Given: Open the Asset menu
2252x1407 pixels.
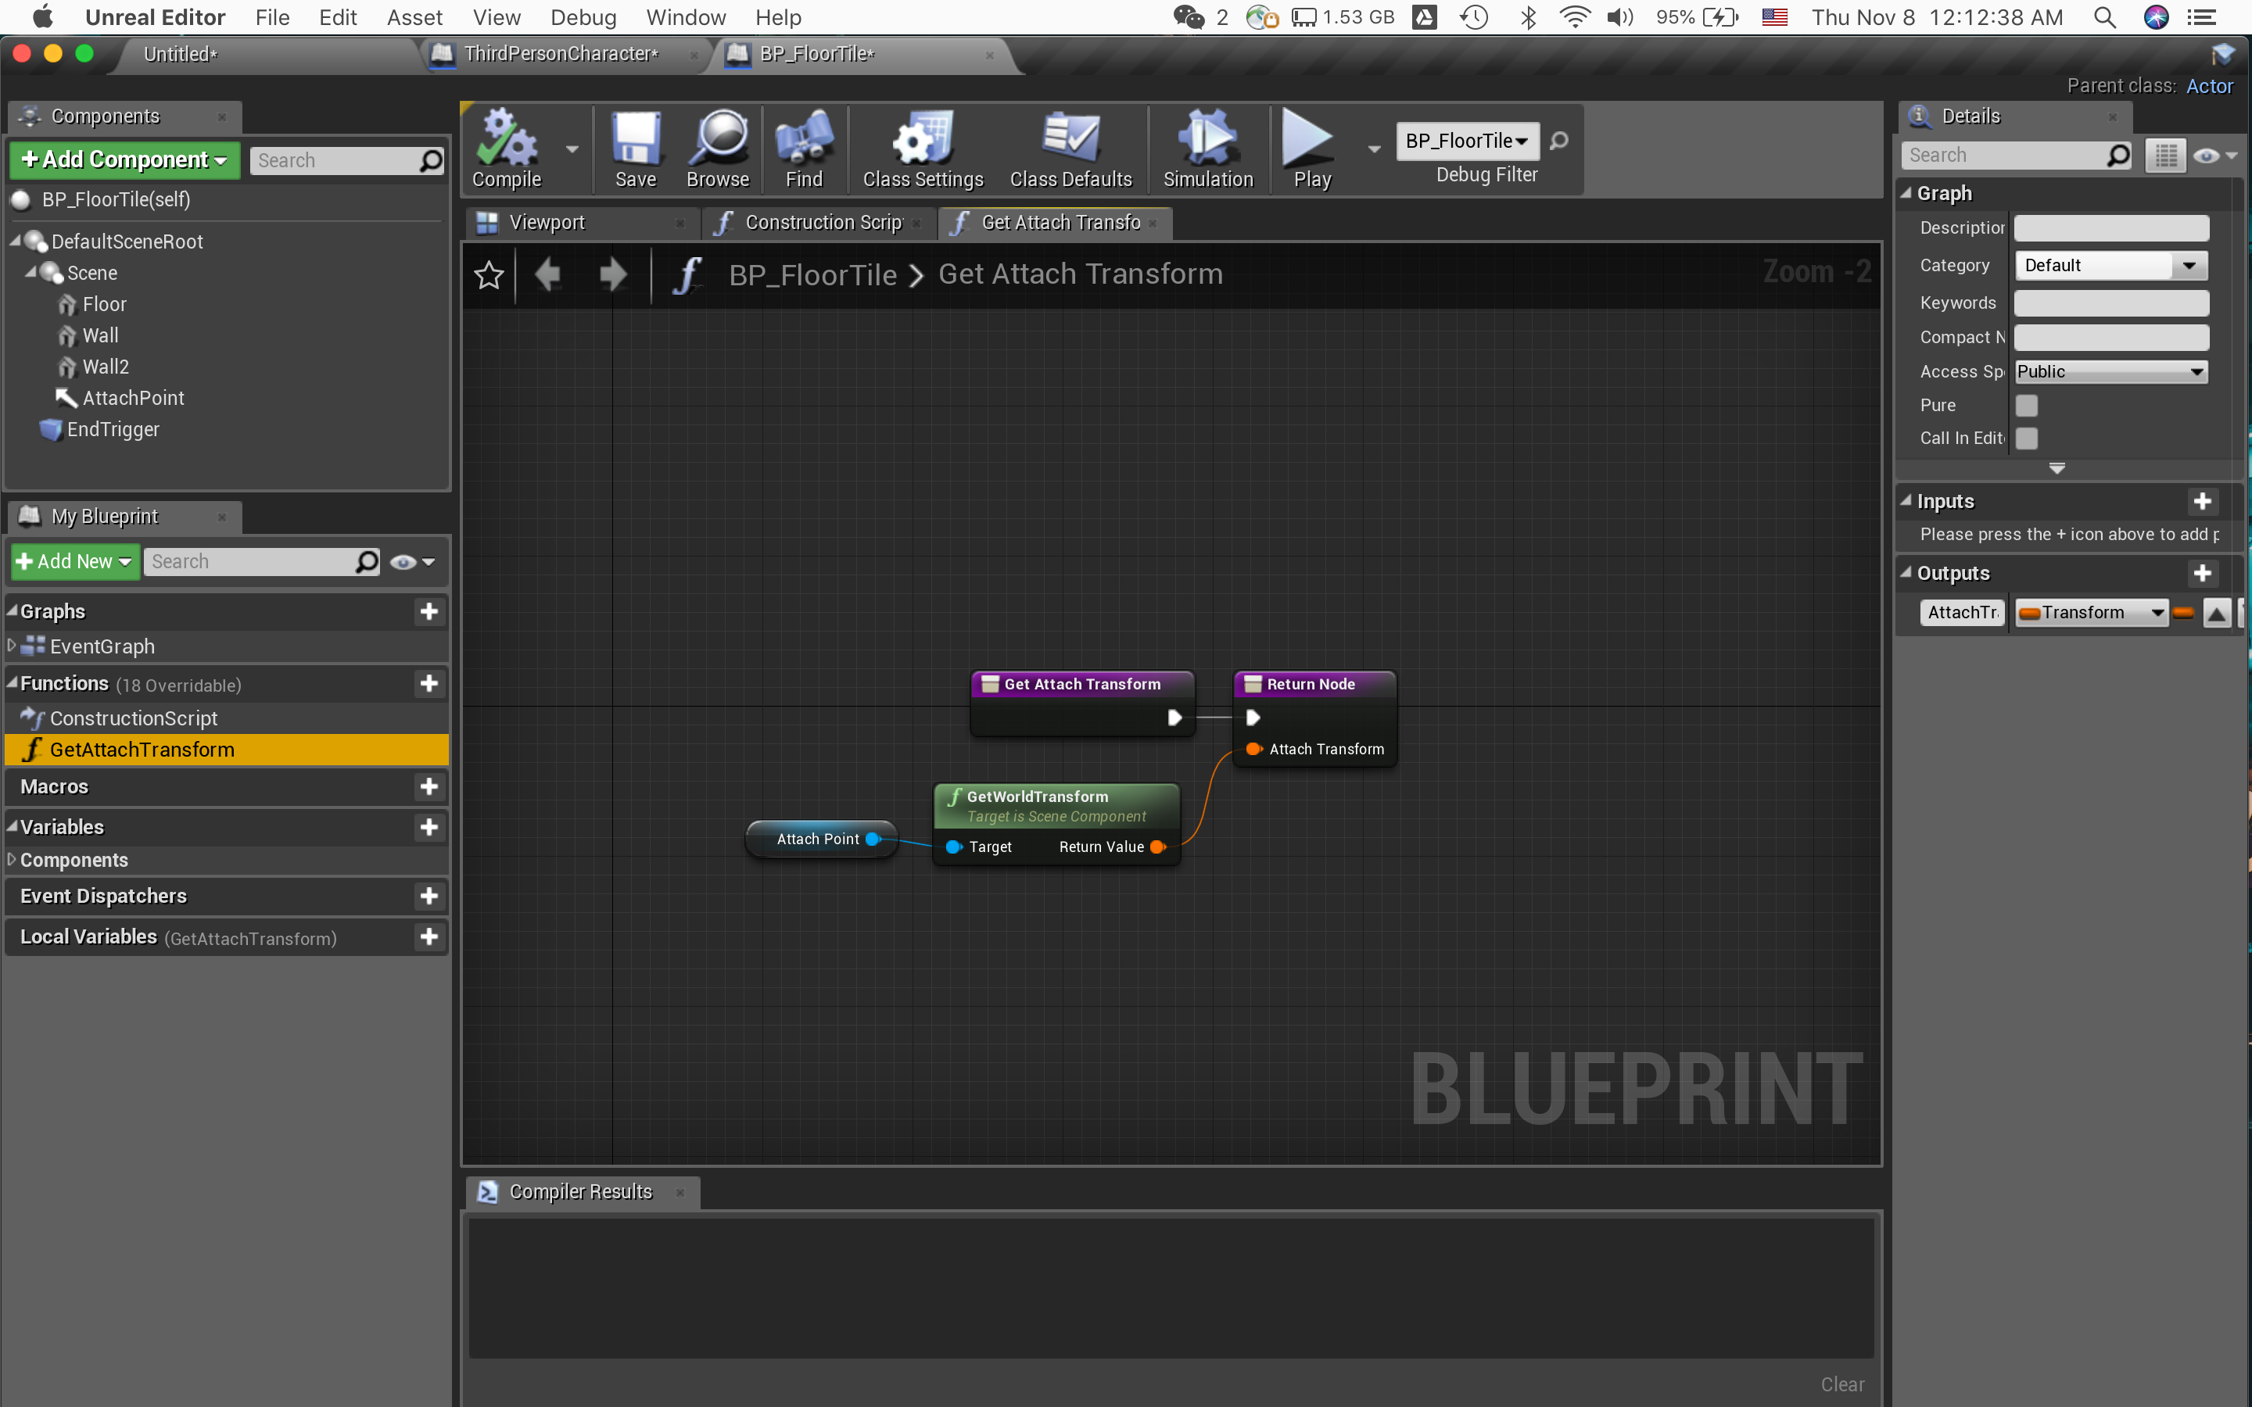Looking at the screenshot, I should (414, 16).
